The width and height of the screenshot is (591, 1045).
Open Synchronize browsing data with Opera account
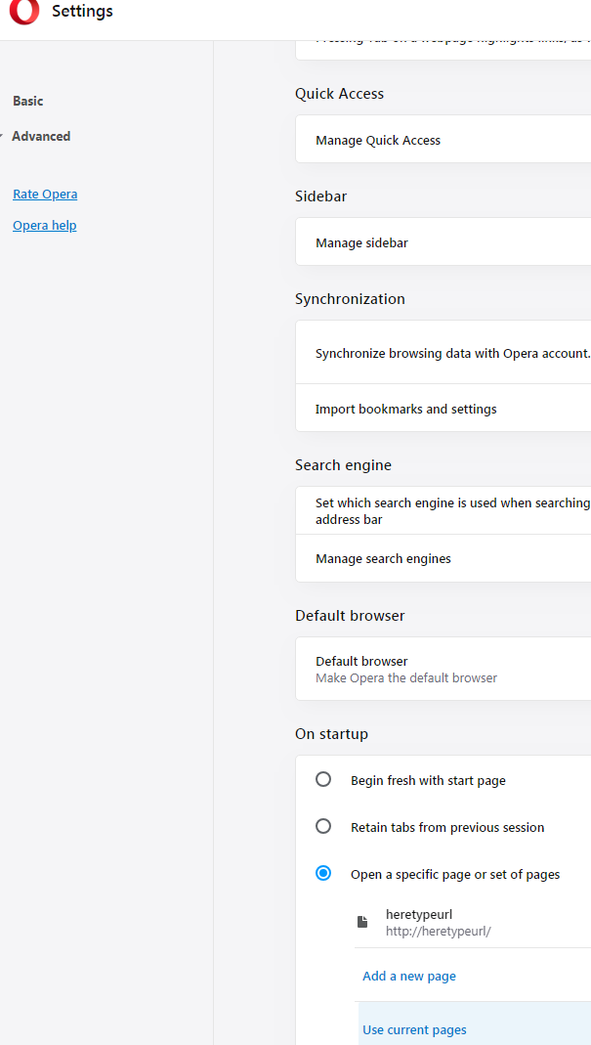(x=443, y=353)
